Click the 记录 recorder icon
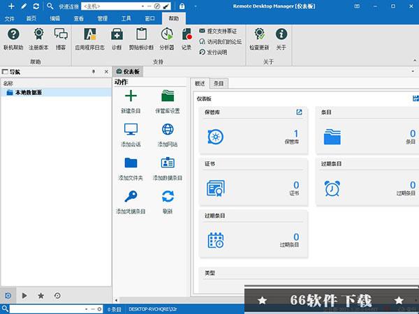The height and width of the screenshot is (314, 419). coord(186,39)
